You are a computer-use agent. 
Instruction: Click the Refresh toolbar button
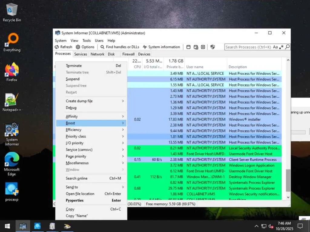(x=64, y=47)
